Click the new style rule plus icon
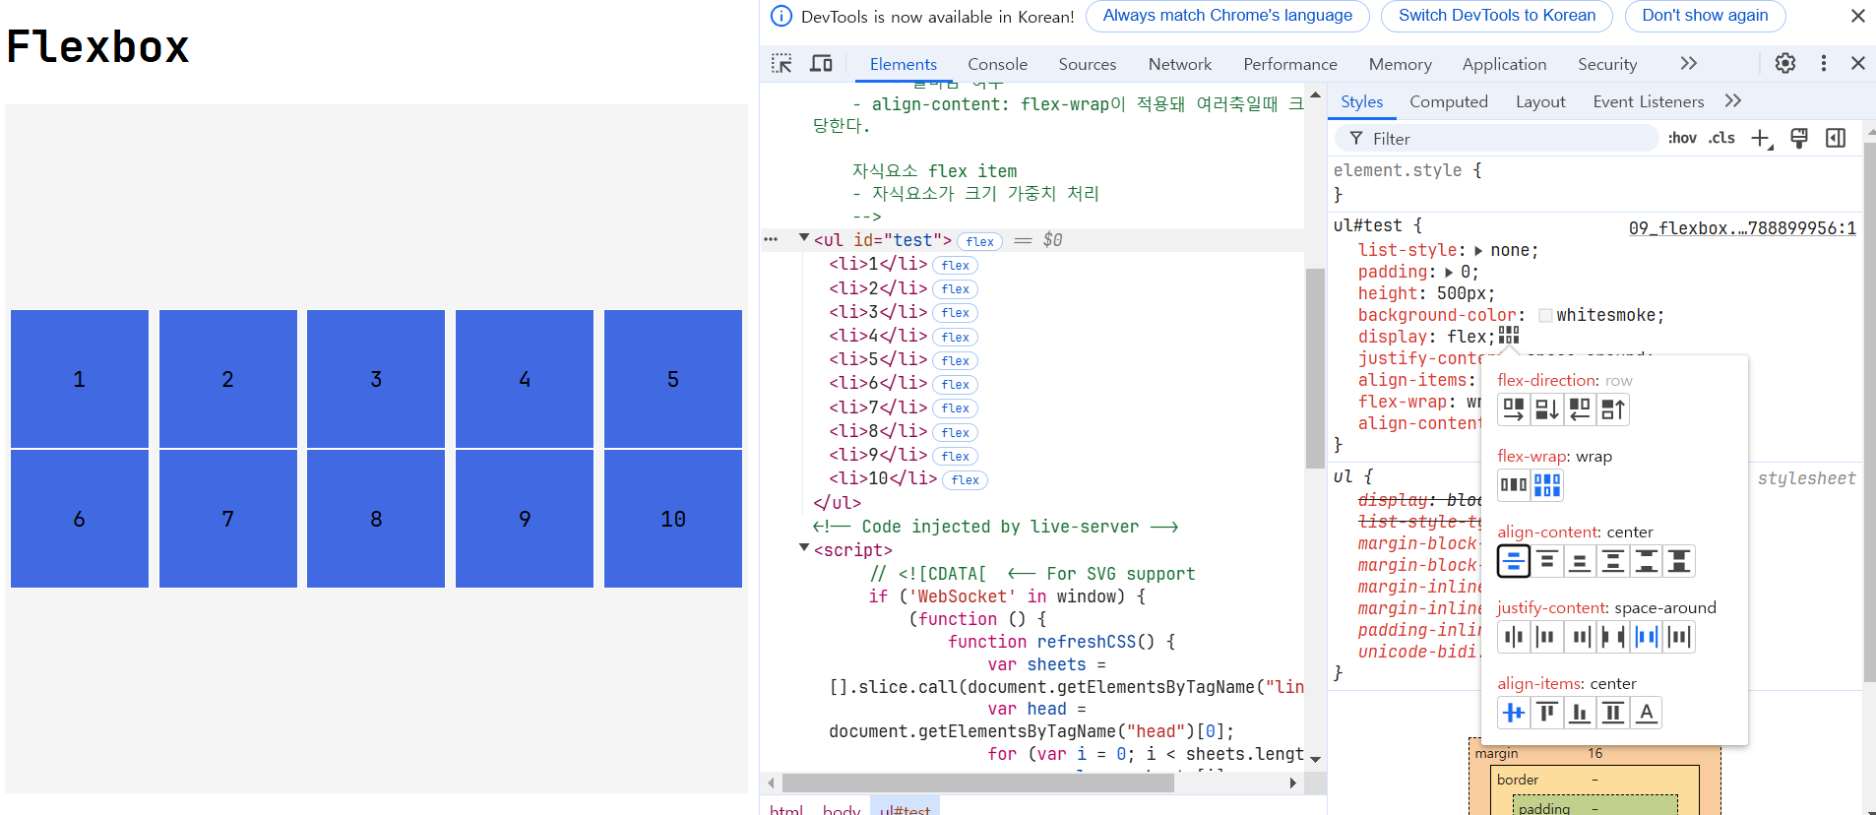The height and width of the screenshot is (815, 1876). tap(1762, 139)
